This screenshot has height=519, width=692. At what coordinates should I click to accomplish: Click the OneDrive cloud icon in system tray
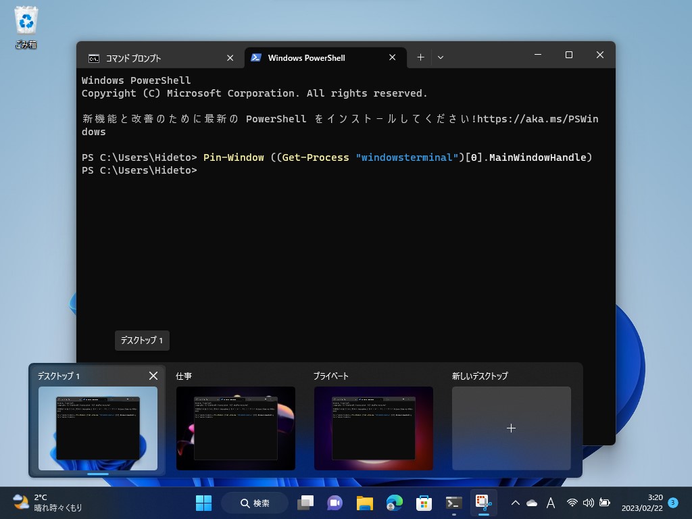point(532,503)
